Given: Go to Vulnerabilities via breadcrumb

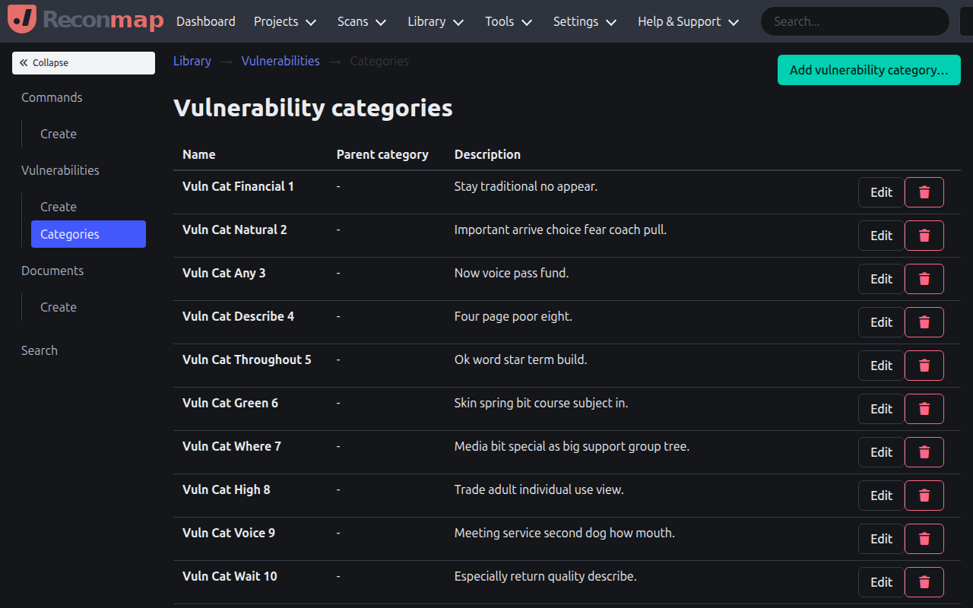Looking at the screenshot, I should 280,61.
